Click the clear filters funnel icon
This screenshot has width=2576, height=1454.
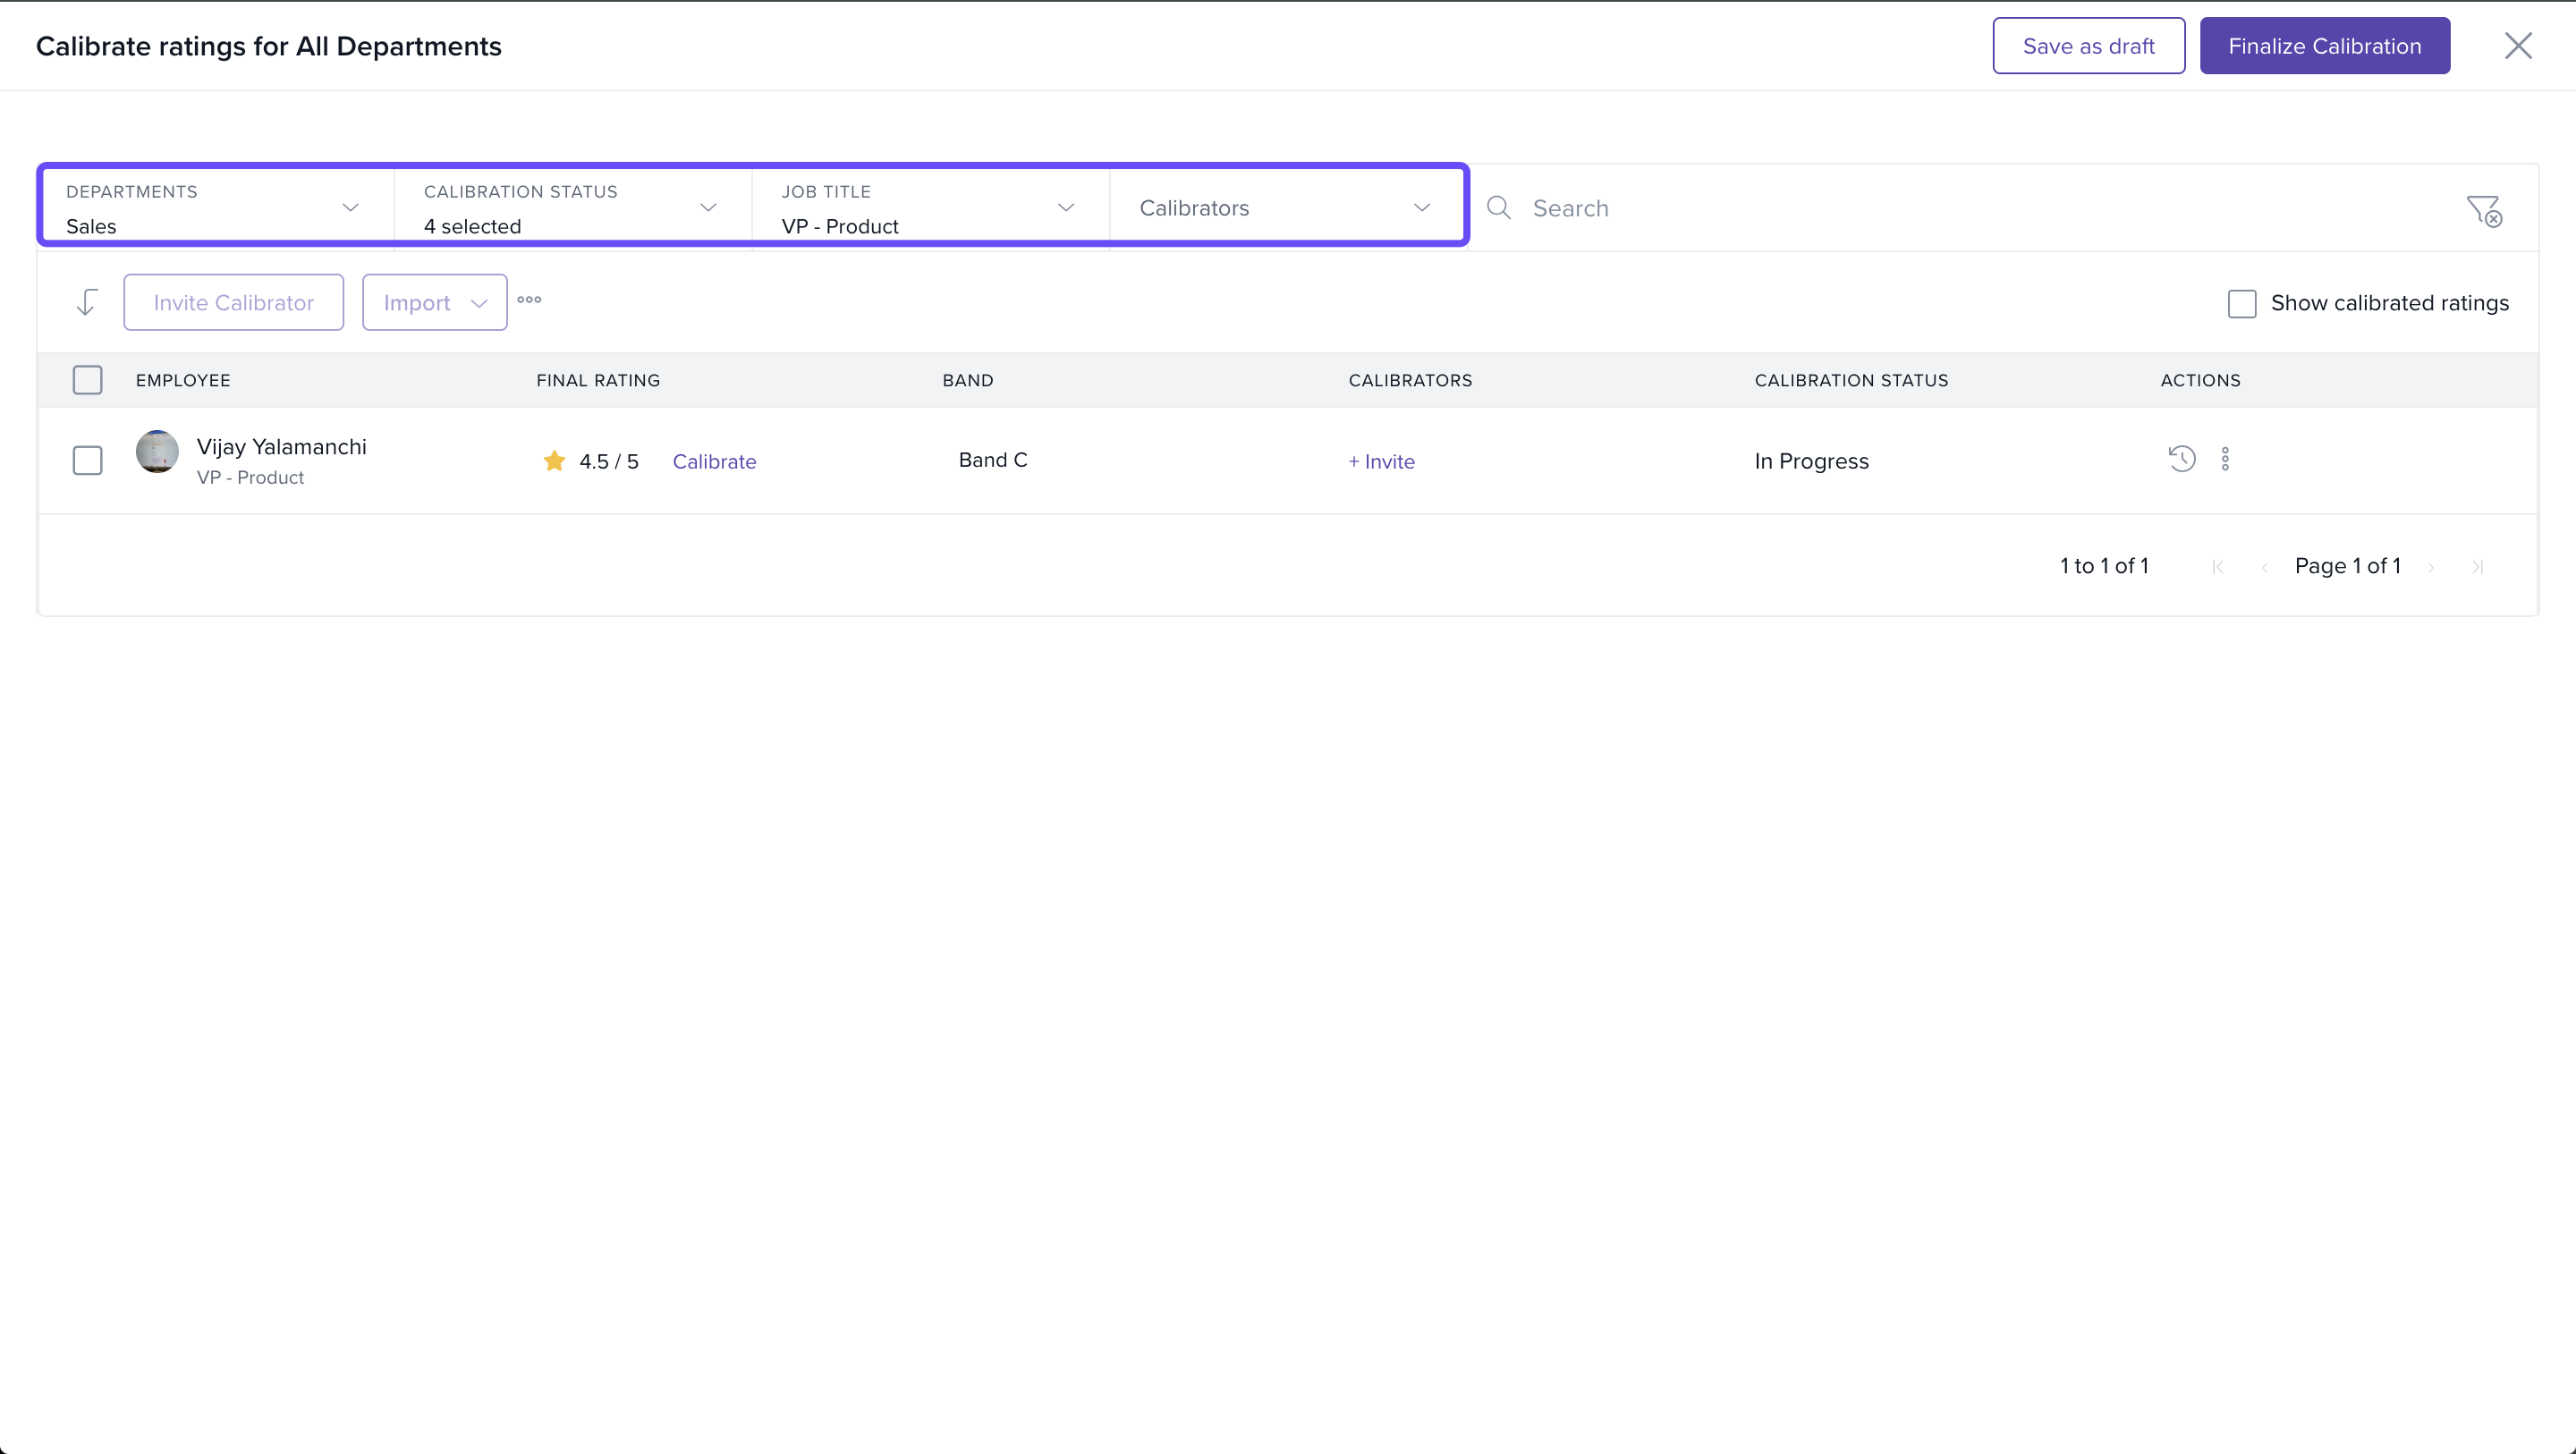(2484, 210)
